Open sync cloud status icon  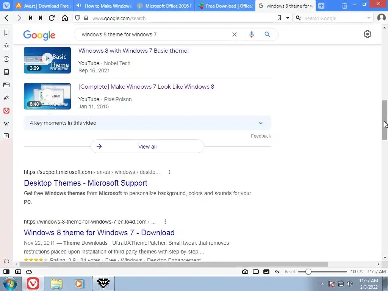tap(29, 272)
